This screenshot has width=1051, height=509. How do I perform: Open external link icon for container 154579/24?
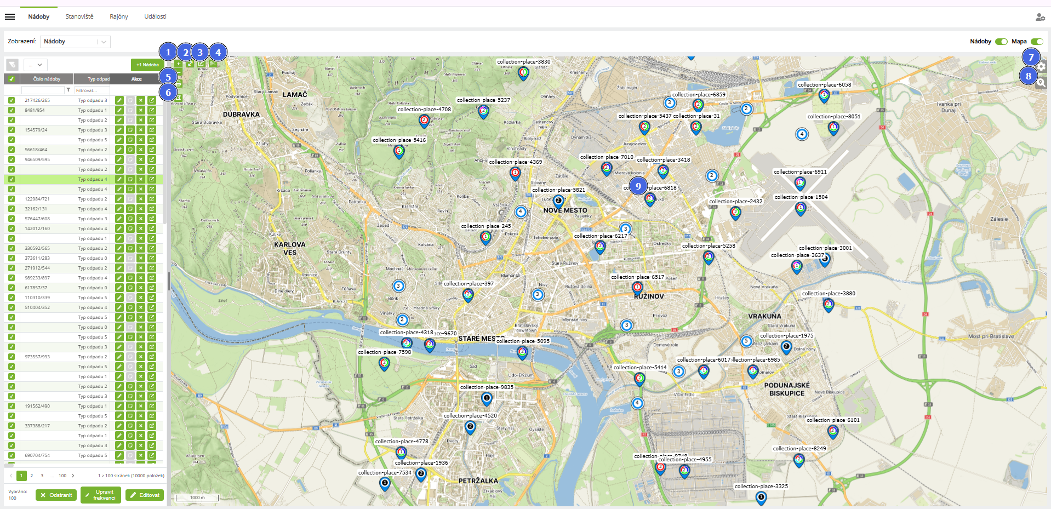[151, 130]
